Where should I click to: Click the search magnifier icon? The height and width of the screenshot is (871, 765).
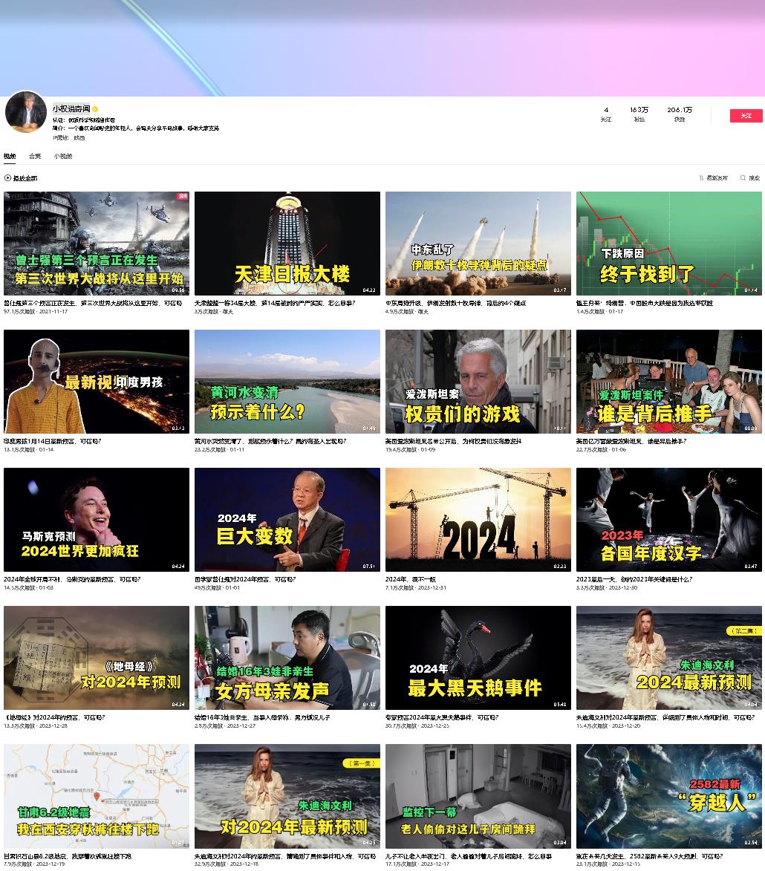coord(743,178)
